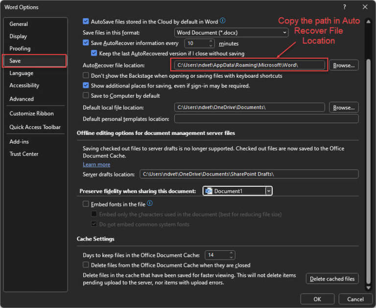The height and width of the screenshot is (308, 376).
Task: Open the Trust Center category
Action: click(24, 154)
